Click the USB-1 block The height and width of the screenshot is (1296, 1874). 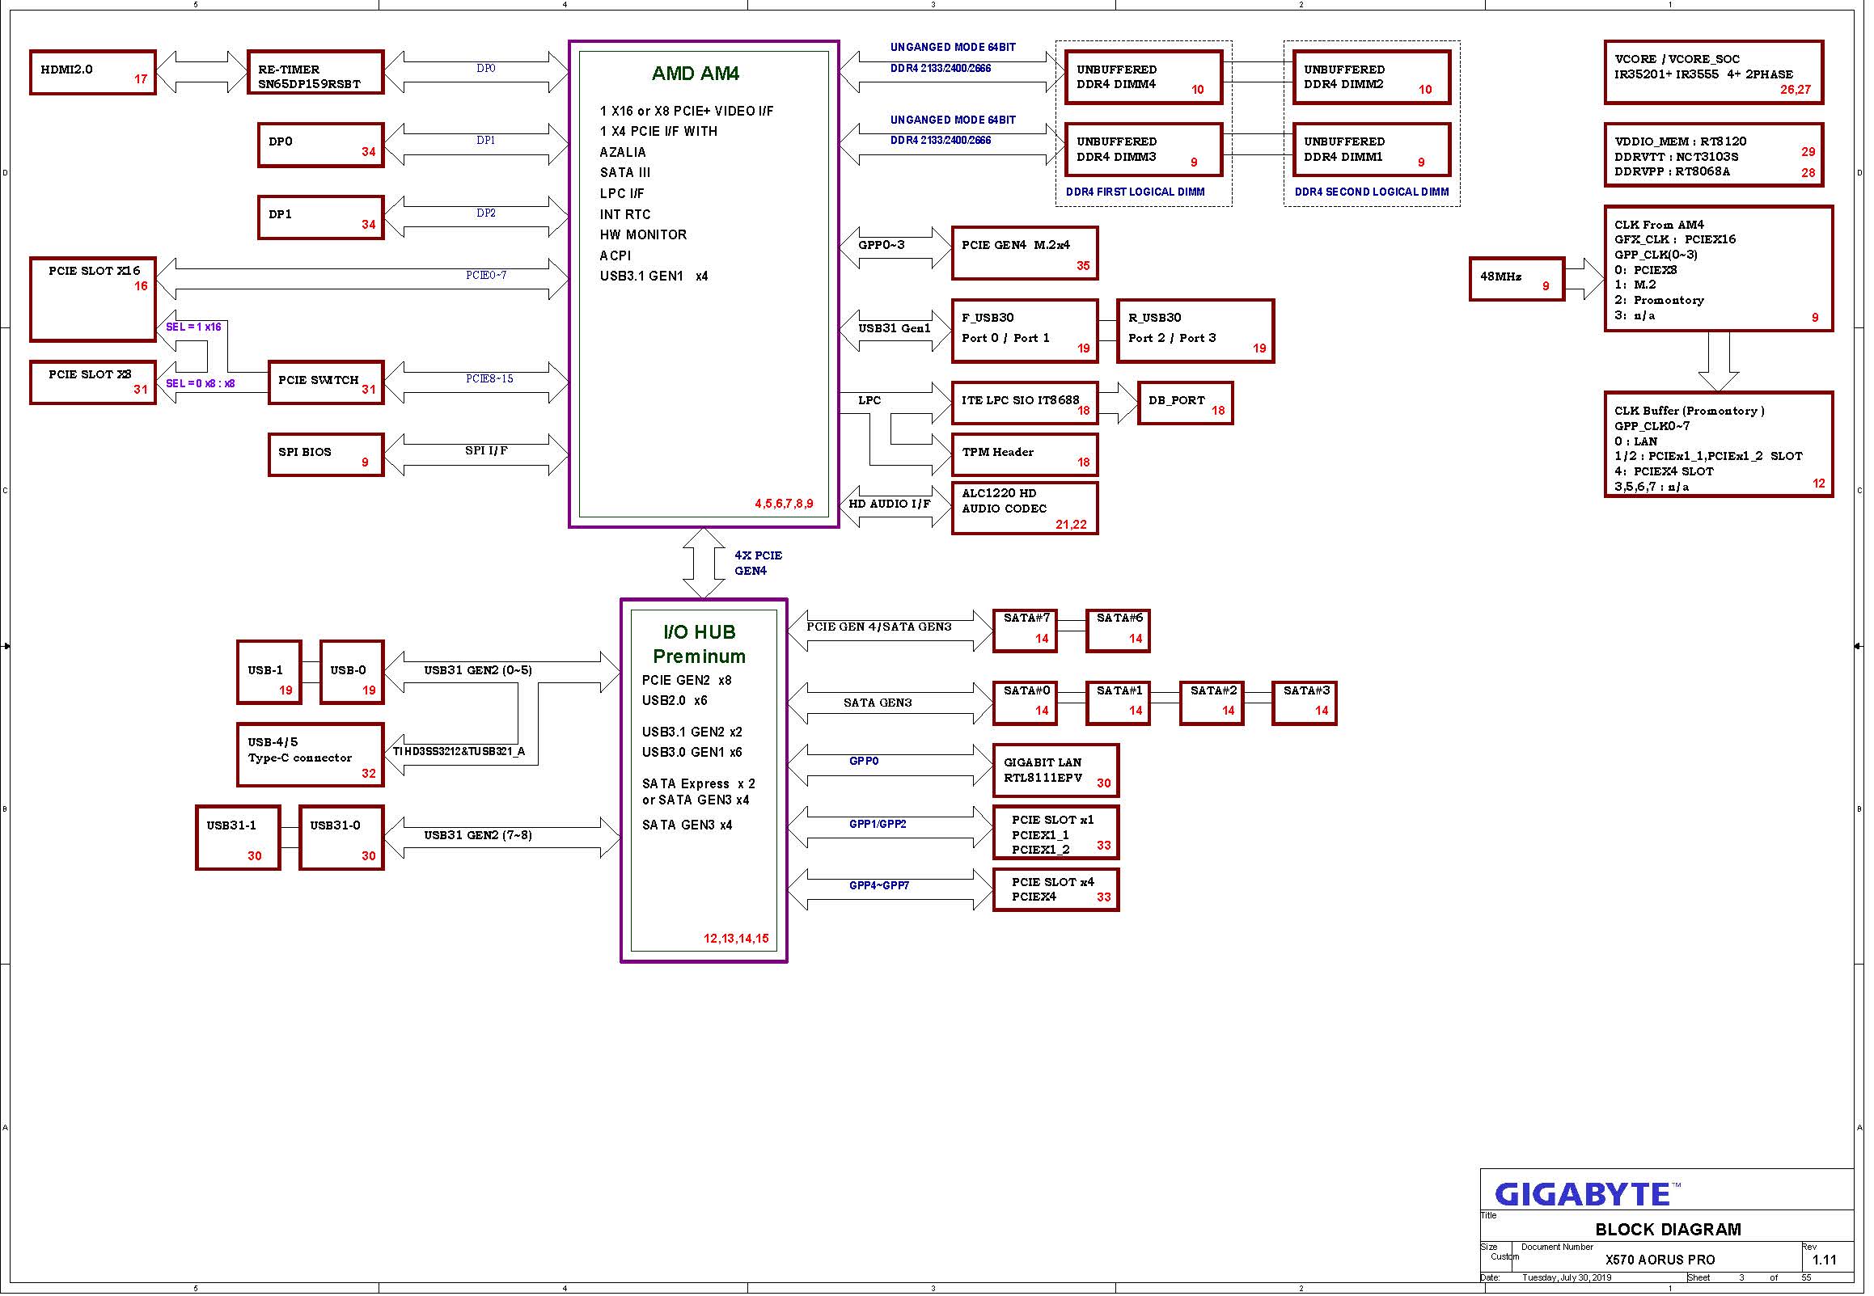pos(269,673)
